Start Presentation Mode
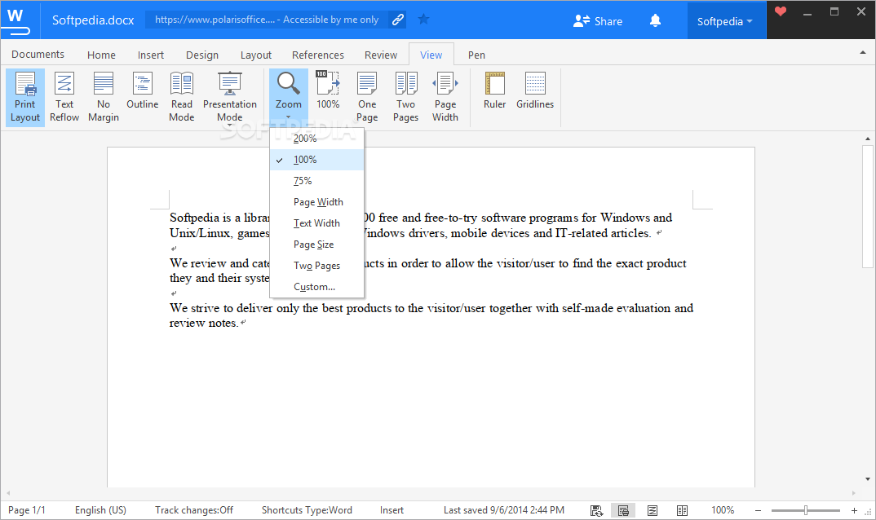Viewport: 876px width, 520px height. [x=230, y=98]
